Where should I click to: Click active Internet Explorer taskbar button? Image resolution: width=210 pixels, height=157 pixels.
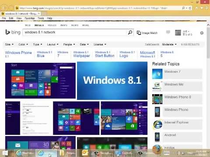coord(46,153)
